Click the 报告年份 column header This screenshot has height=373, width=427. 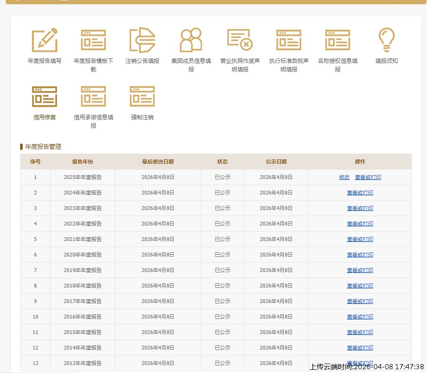tap(83, 162)
